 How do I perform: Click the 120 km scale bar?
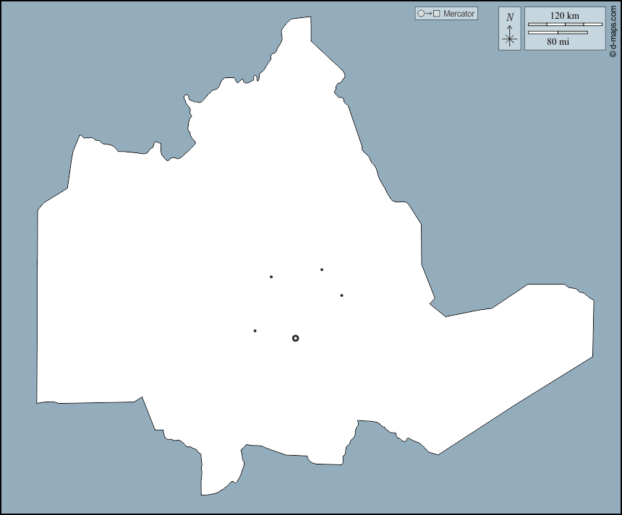coord(565,25)
